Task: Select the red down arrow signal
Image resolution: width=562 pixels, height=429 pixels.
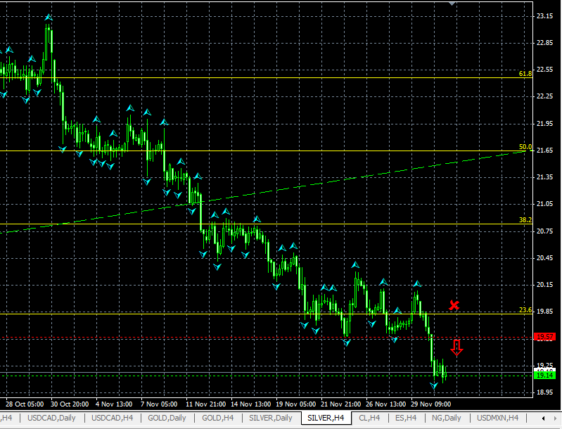Action: pyautogui.click(x=456, y=347)
